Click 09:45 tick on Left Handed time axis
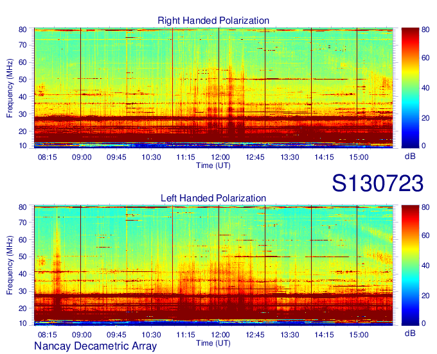The height and width of the screenshot is (354, 437). click(116, 335)
